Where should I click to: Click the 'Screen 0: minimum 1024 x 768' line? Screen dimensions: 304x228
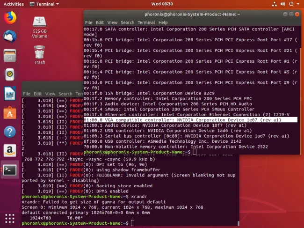(112, 207)
